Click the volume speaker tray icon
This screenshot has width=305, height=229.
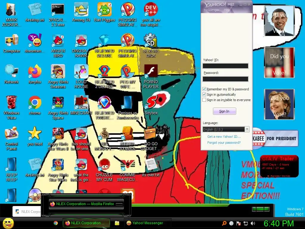point(253,223)
